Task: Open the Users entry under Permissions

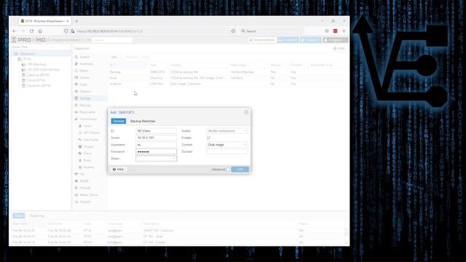Action: pyautogui.click(x=87, y=126)
